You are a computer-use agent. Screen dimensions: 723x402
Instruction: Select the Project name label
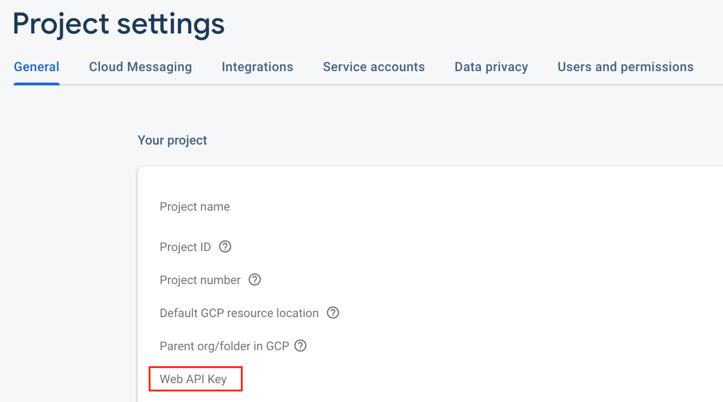pos(195,207)
